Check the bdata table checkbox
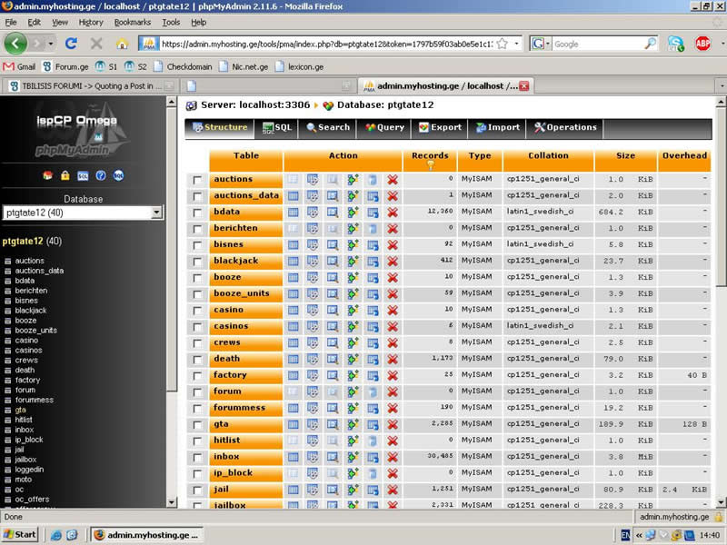This screenshot has width=727, height=545. point(197,213)
